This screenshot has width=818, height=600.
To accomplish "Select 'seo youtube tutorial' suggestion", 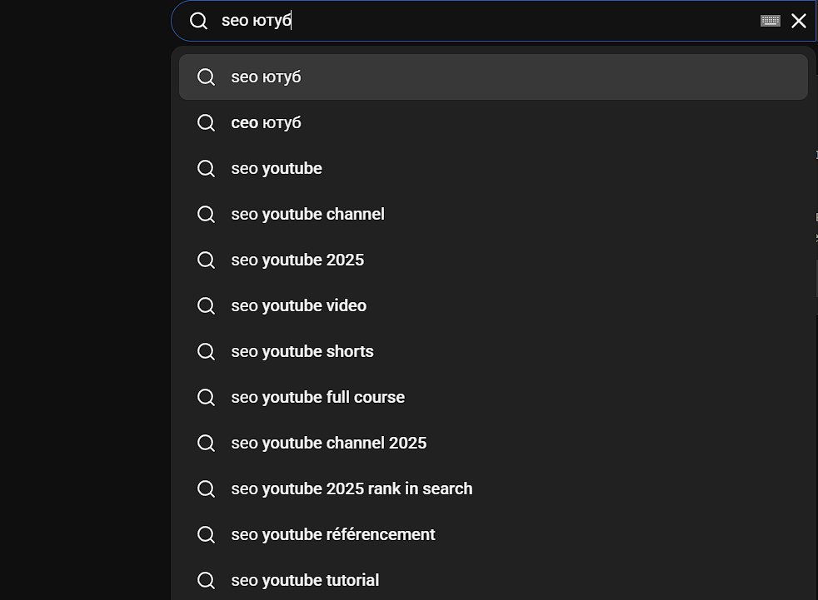I will pyautogui.click(x=305, y=581).
